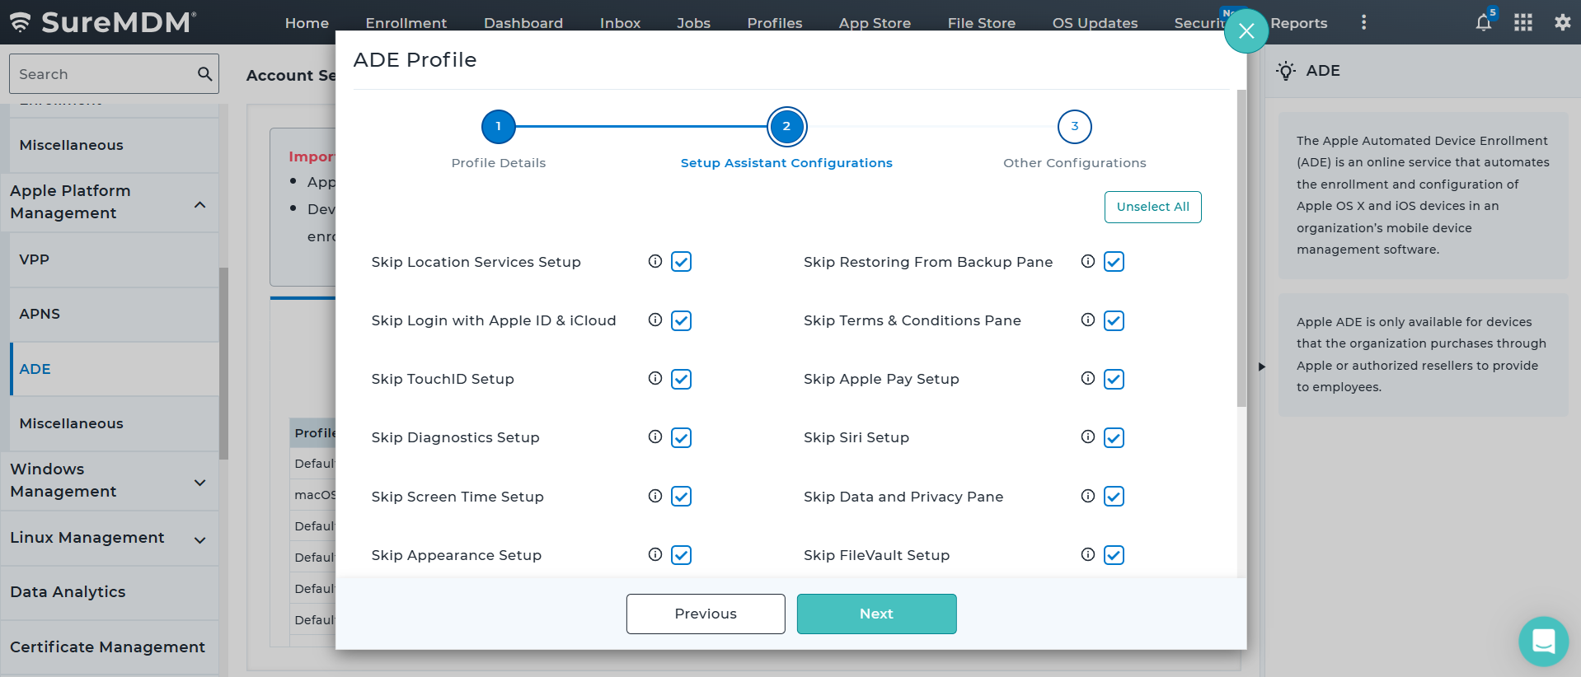Click the Unselect All button

pyautogui.click(x=1152, y=207)
